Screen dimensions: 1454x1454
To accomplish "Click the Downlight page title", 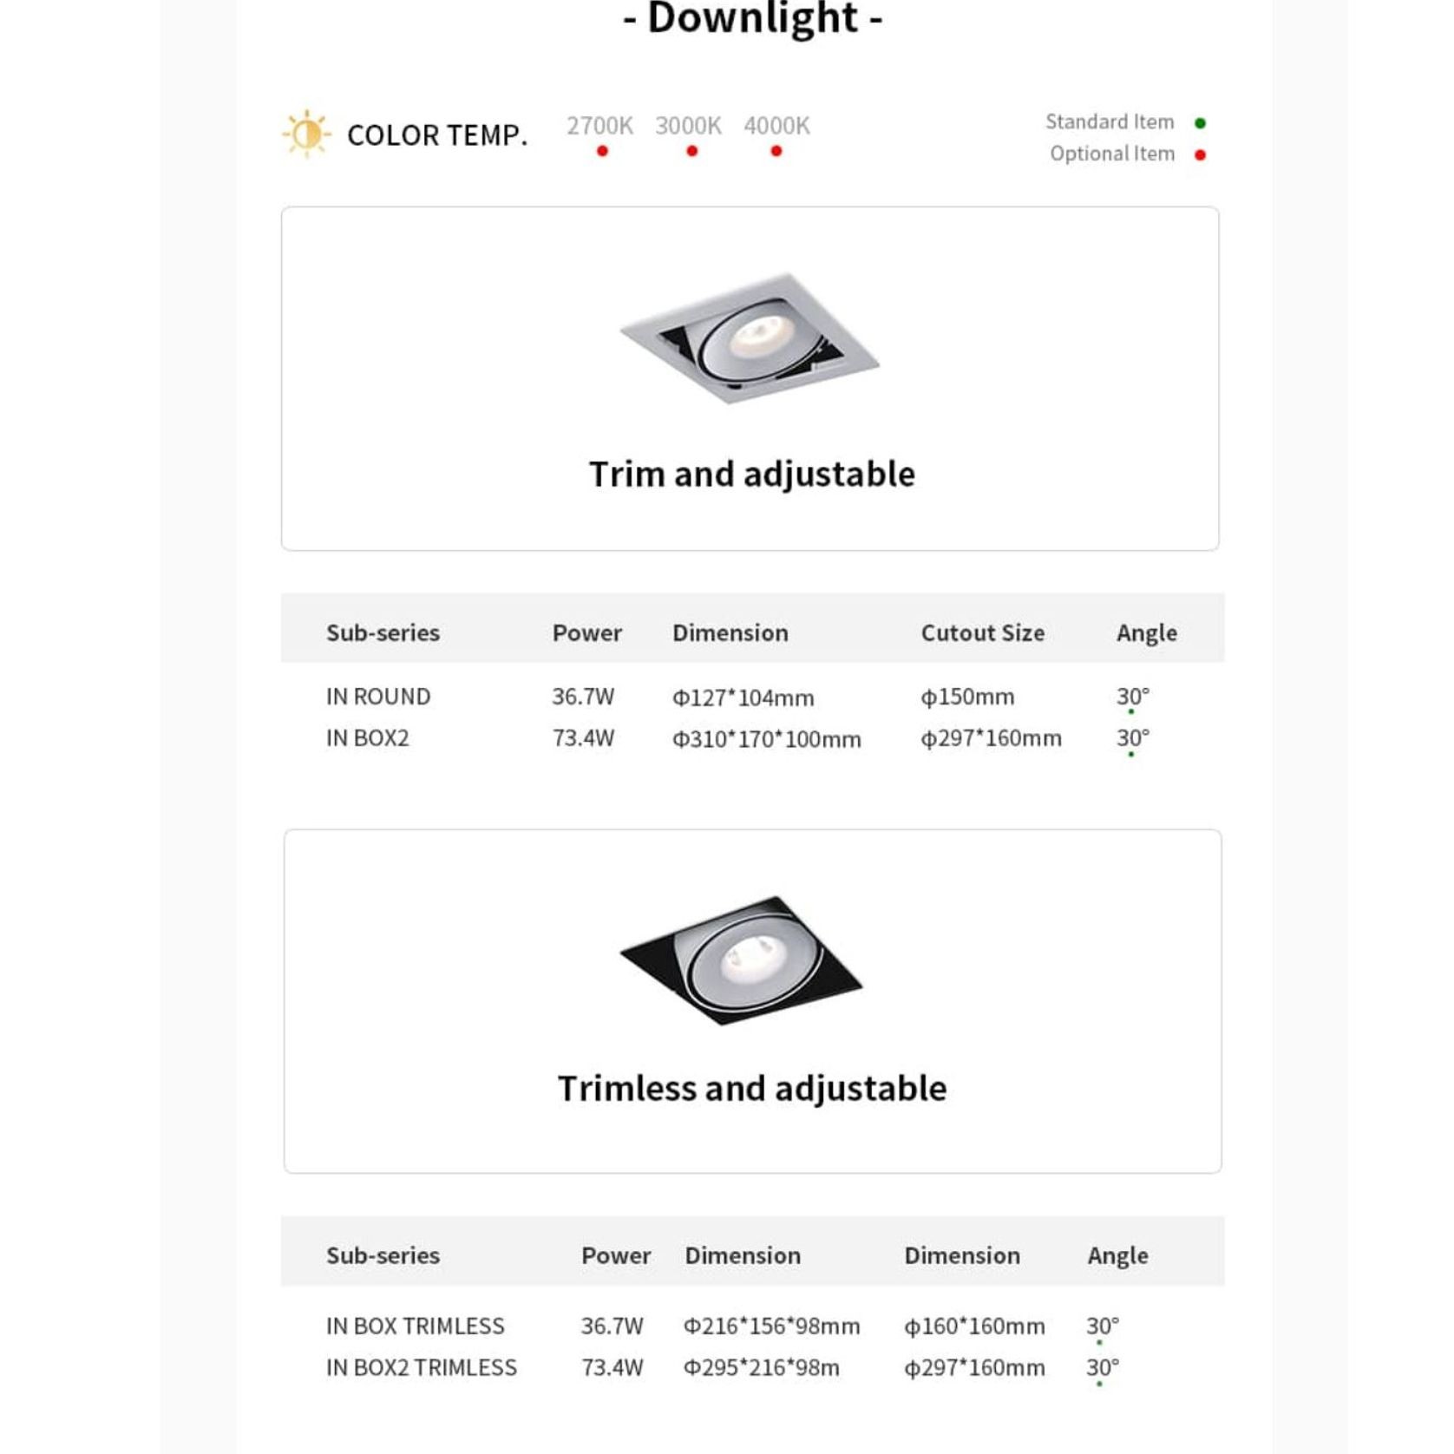I will (752, 18).
